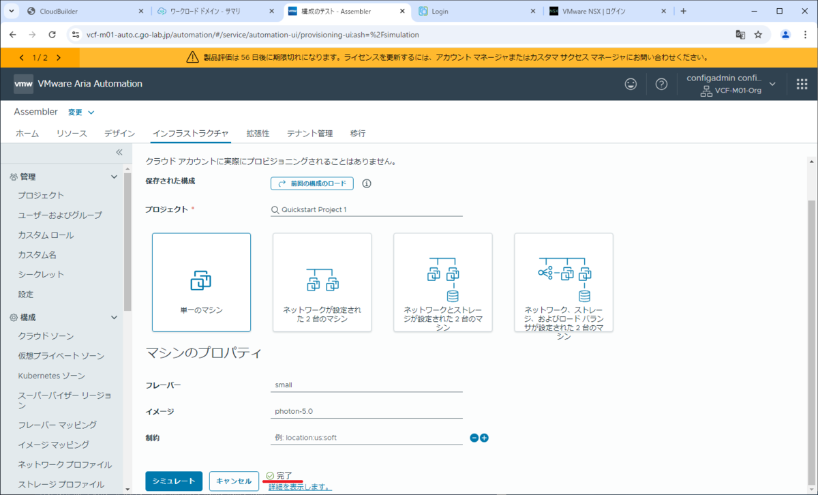
Task: Open 仮想プライベート ゾーン in sidebar
Action: coord(61,357)
